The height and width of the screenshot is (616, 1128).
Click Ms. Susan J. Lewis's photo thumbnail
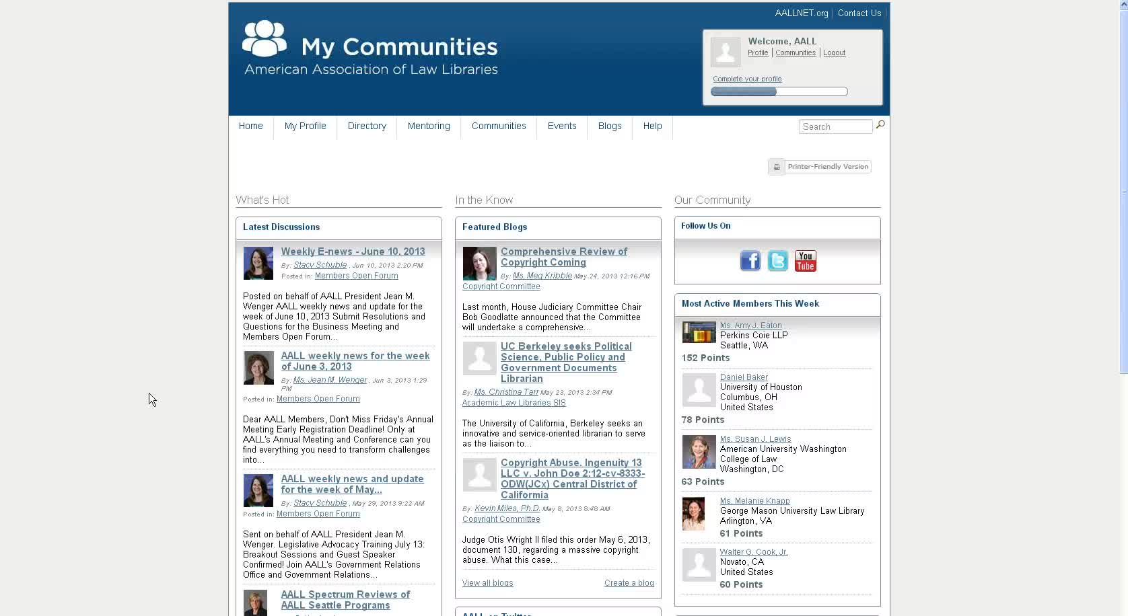coord(699,452)
